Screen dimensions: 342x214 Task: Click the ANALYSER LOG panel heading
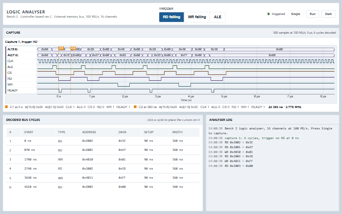(x=221, y=120)
